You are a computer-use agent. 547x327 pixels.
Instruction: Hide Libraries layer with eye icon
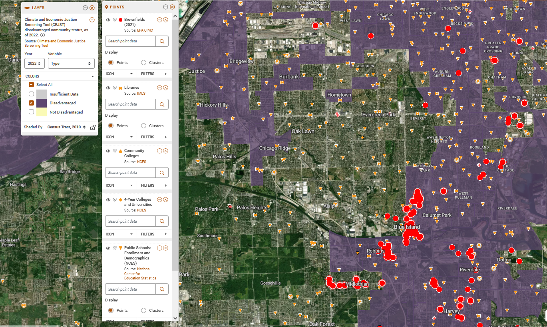[x=108, y=88]
